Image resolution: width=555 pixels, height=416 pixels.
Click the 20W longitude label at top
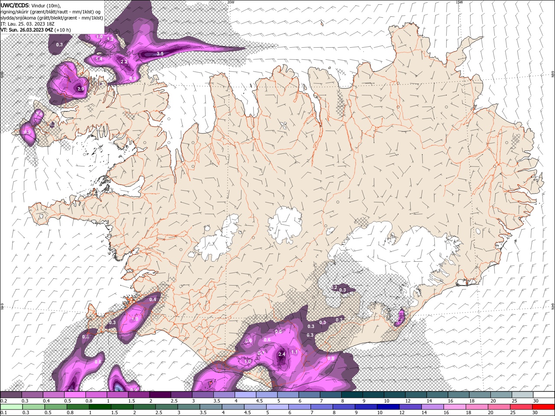(231, 2)
